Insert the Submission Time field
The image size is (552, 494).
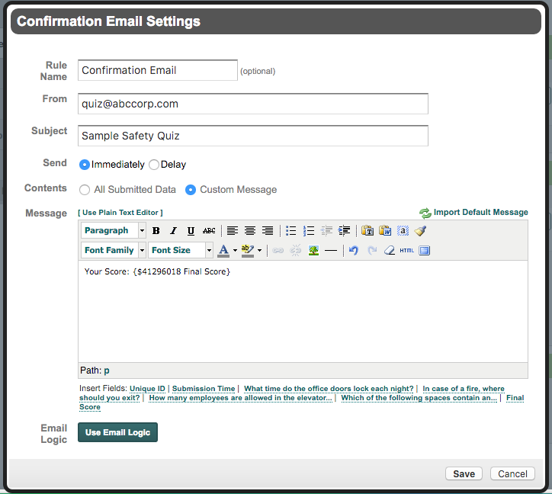[204, 388]
